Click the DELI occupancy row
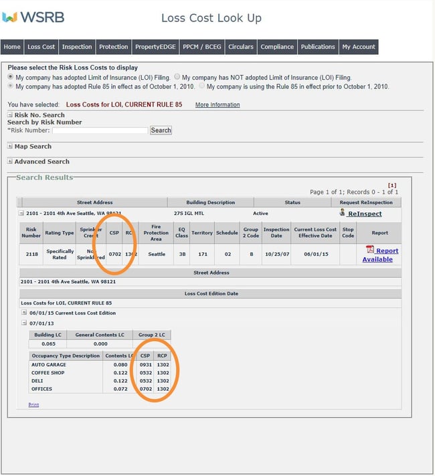This screenshot has height=476, width=435. point(100,381)
